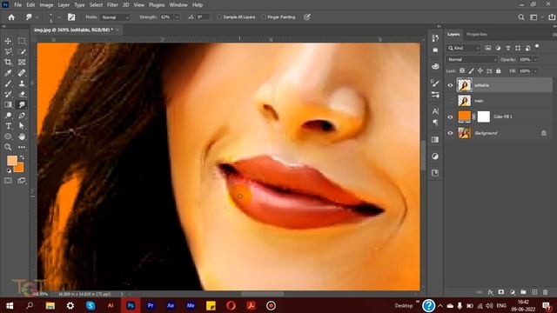Select the Eraser tool
557x313 pixels.
(22, 95)
